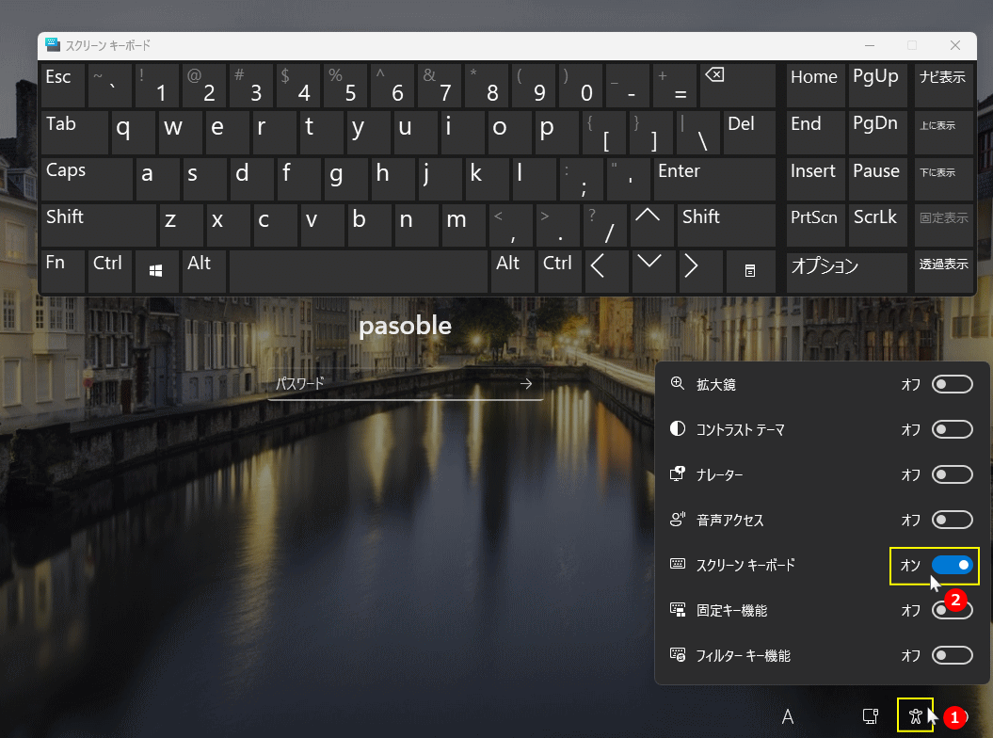Disable the スクリーン キーボード toggle

point(952,565)
